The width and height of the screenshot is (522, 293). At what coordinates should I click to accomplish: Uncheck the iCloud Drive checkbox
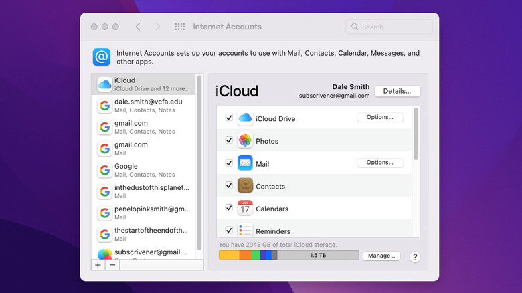pos(229,118)
